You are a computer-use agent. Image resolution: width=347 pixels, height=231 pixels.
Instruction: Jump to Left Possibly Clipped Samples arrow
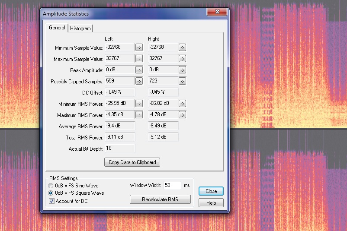click(x=139, y=81)
